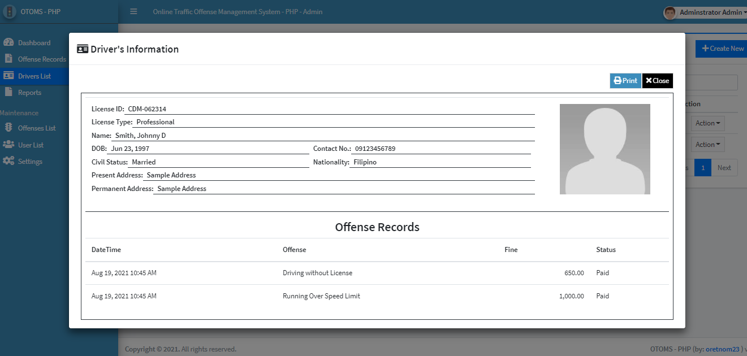Print the driver's information

[625, 81]
